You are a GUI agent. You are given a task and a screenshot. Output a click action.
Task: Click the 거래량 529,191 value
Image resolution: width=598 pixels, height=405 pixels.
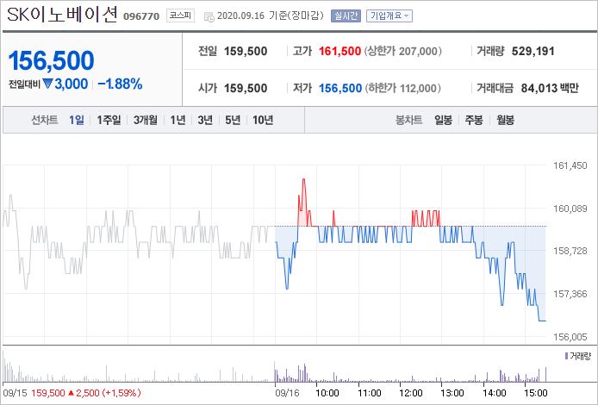pos(533,51)
